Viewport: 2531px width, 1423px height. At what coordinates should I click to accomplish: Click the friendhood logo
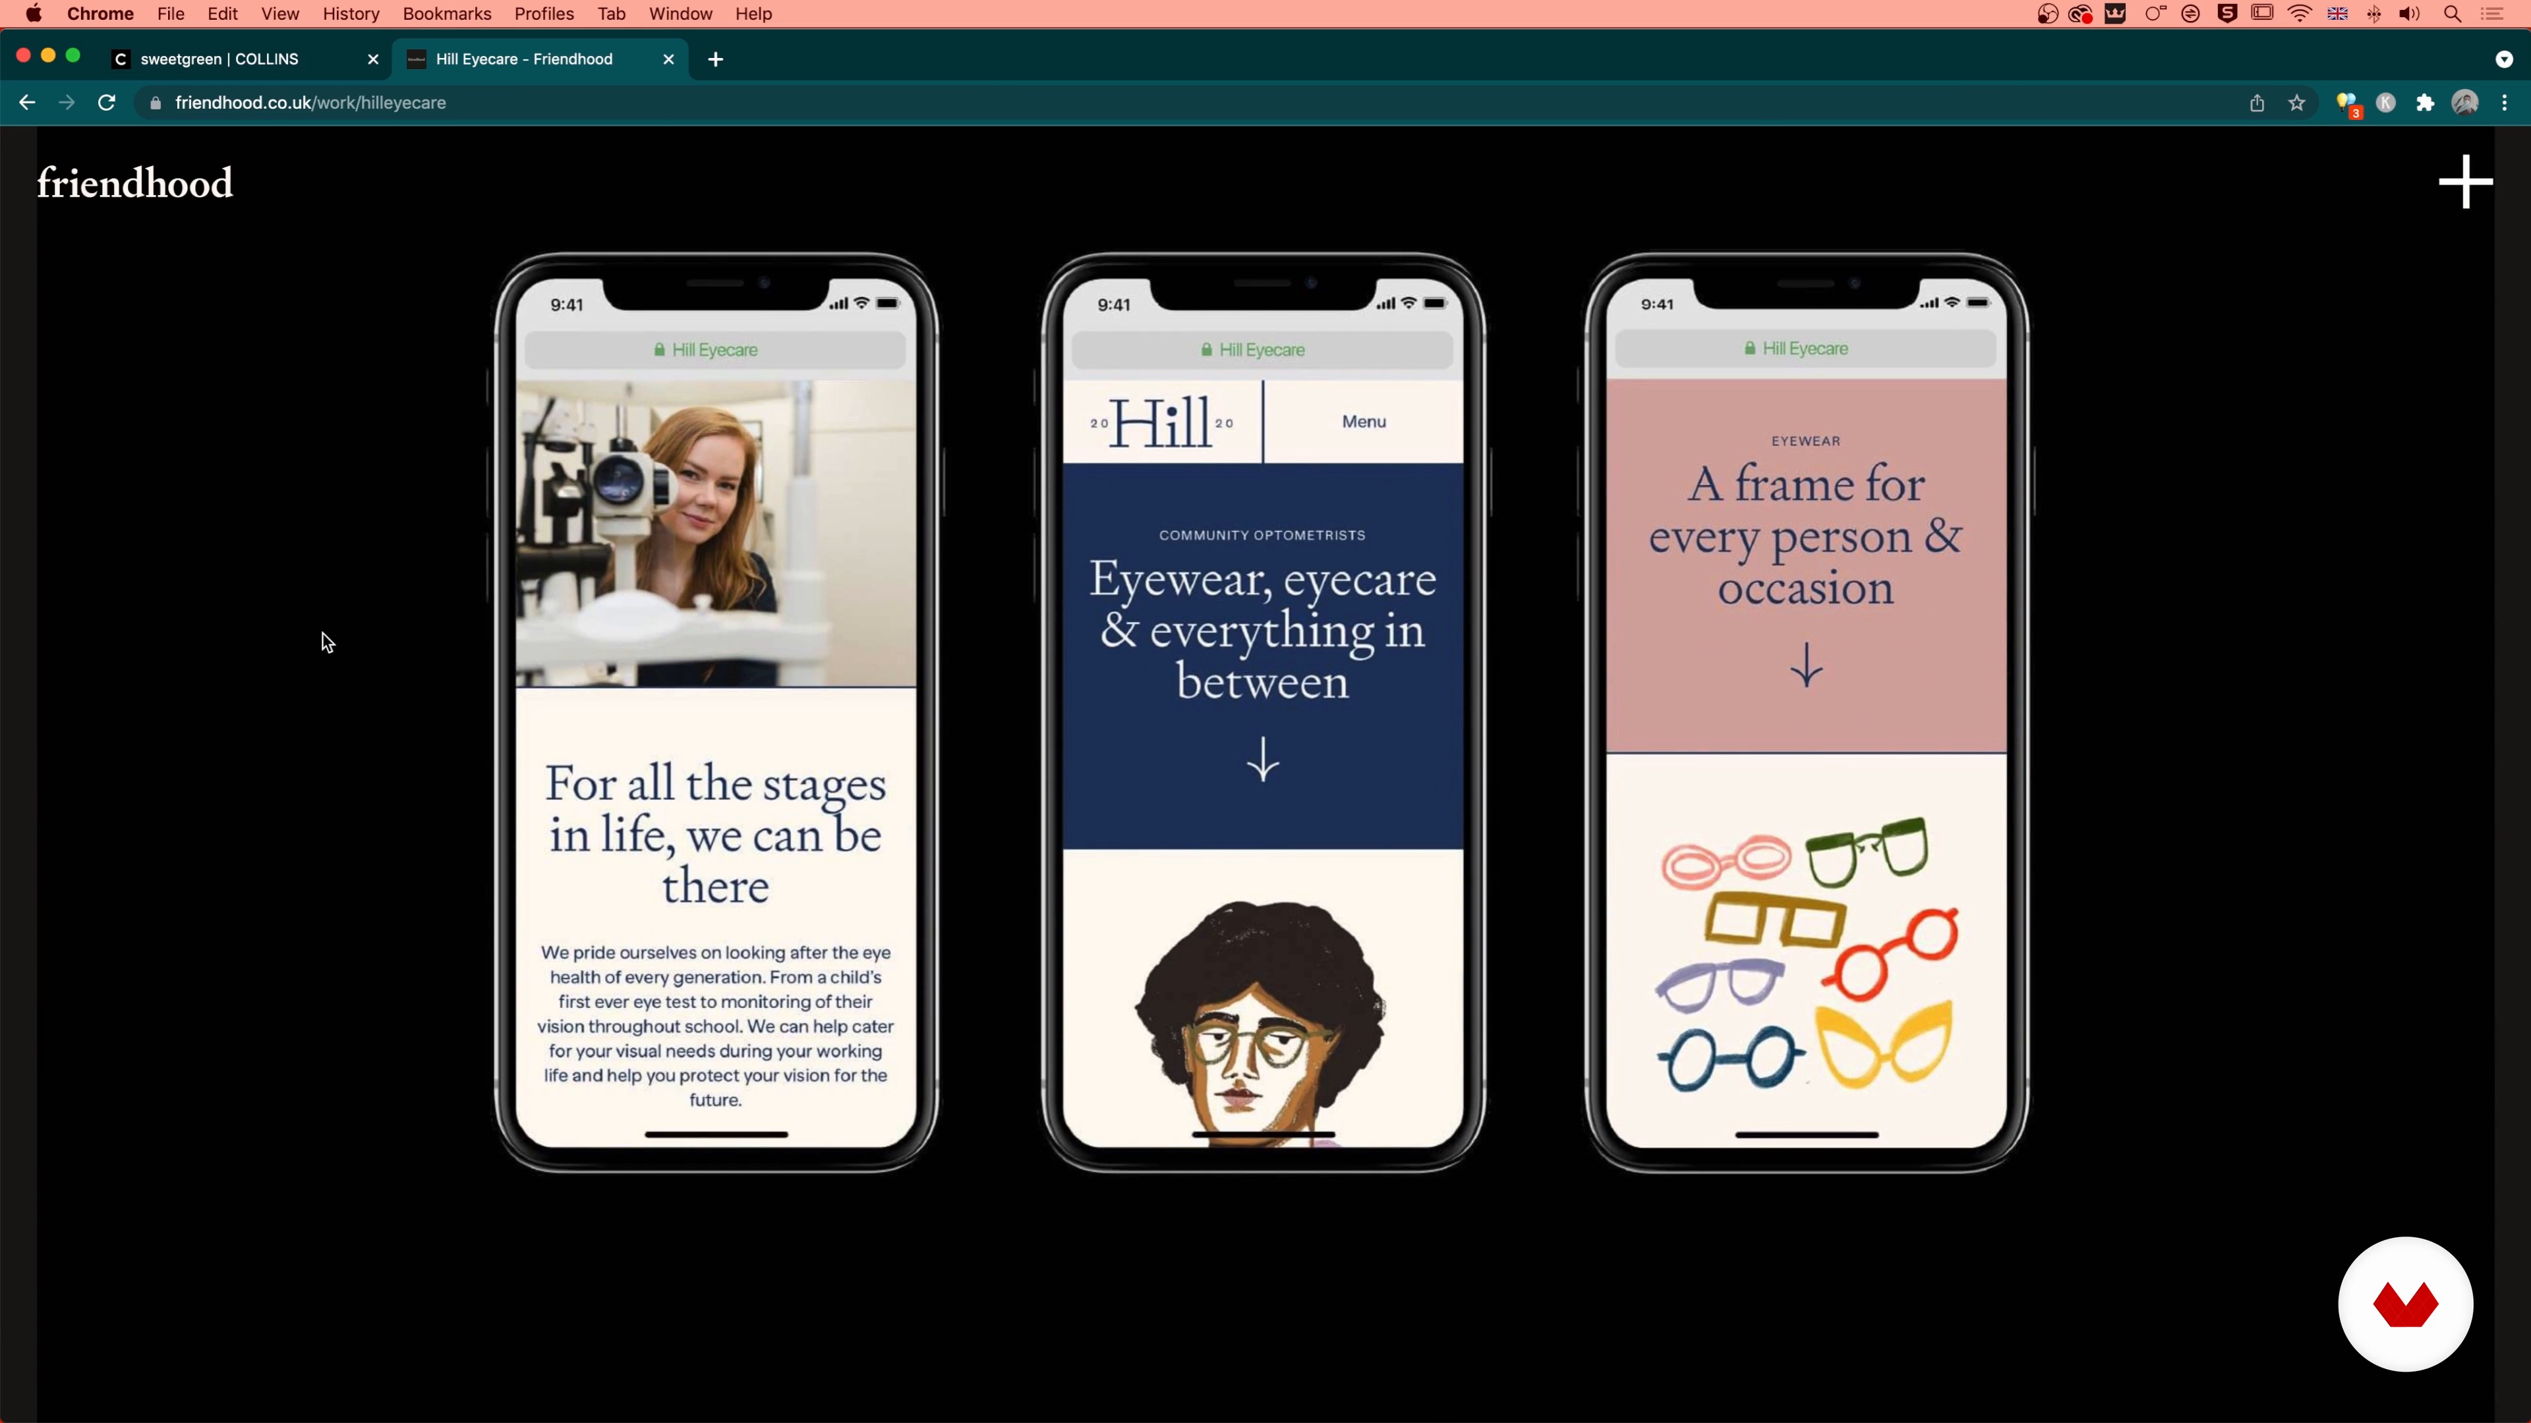coord(136,184)
